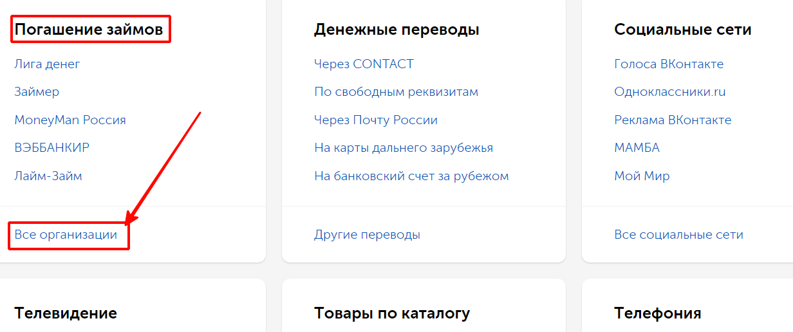Choose the Лайм-Займ link

click(x=48, y=176)
